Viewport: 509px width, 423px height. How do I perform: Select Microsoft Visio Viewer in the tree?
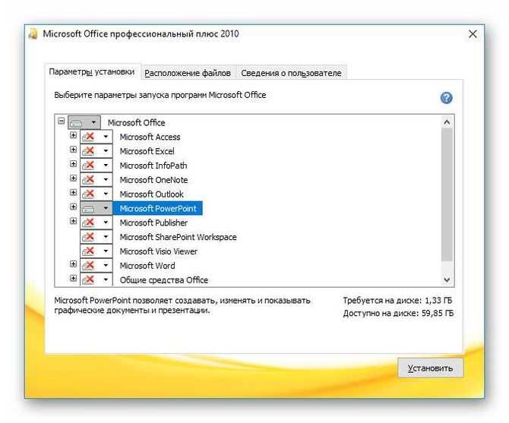click(x=159, y=251)
